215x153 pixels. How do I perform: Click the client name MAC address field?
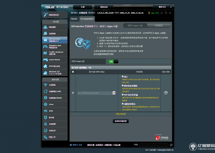(95, 93)
